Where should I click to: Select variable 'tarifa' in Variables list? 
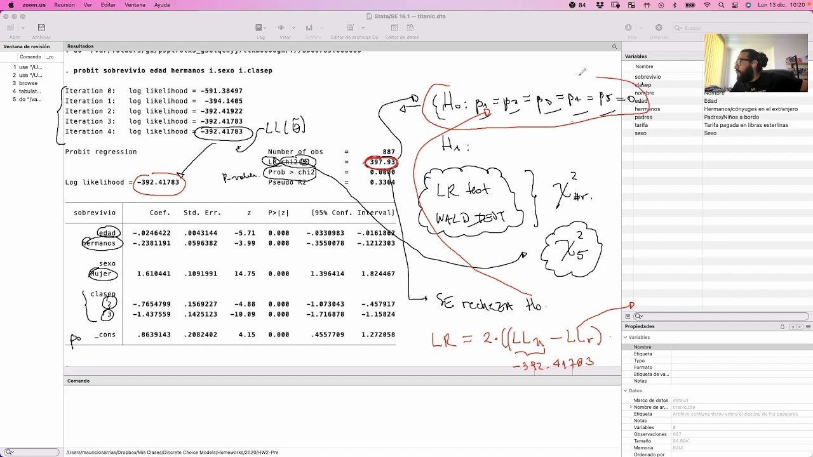click(x=641, y=125)
